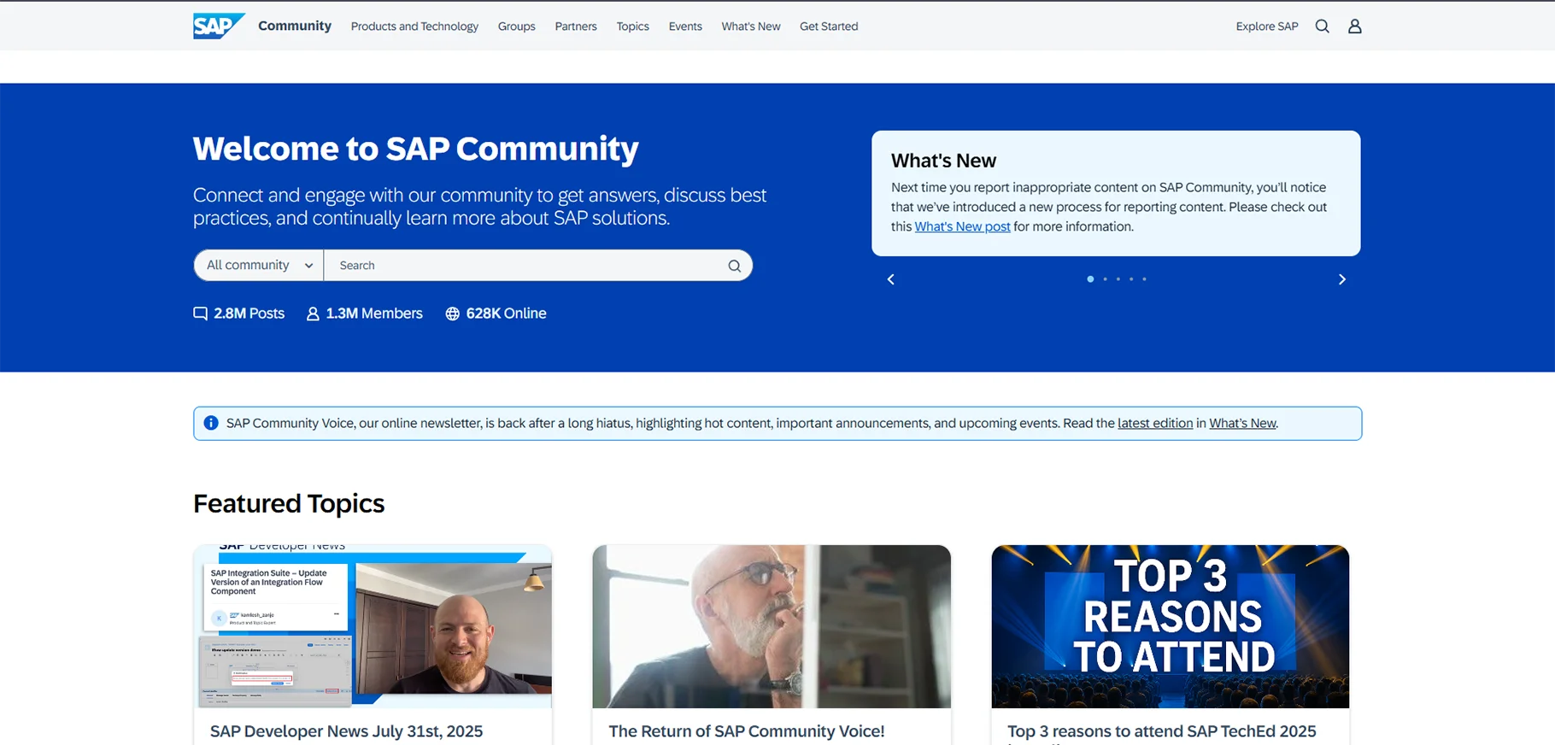Open the Events menu

685,26
